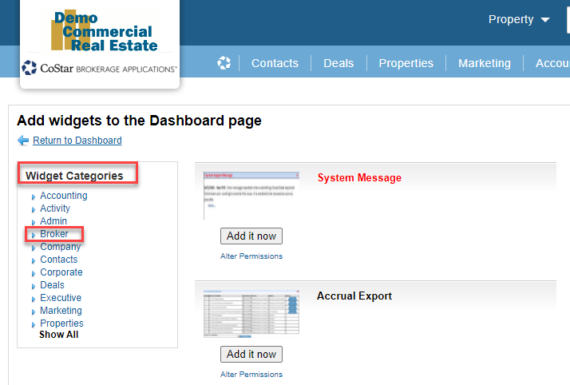Click the Accrual Export widget thumbnail
Screen dimensions: 570x385
[251, 312]
